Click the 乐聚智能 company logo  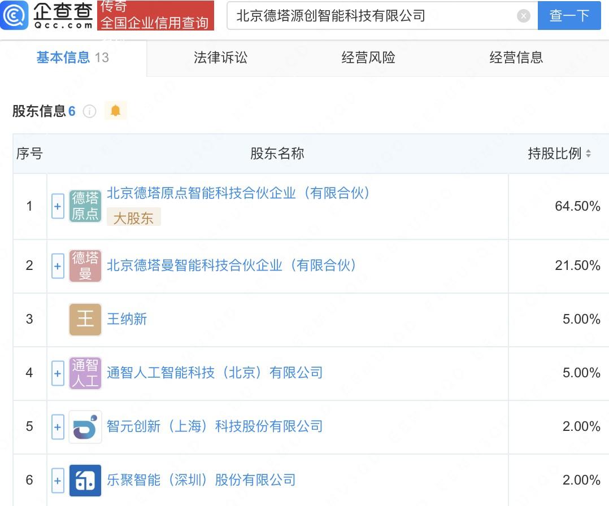click(85, 480)
